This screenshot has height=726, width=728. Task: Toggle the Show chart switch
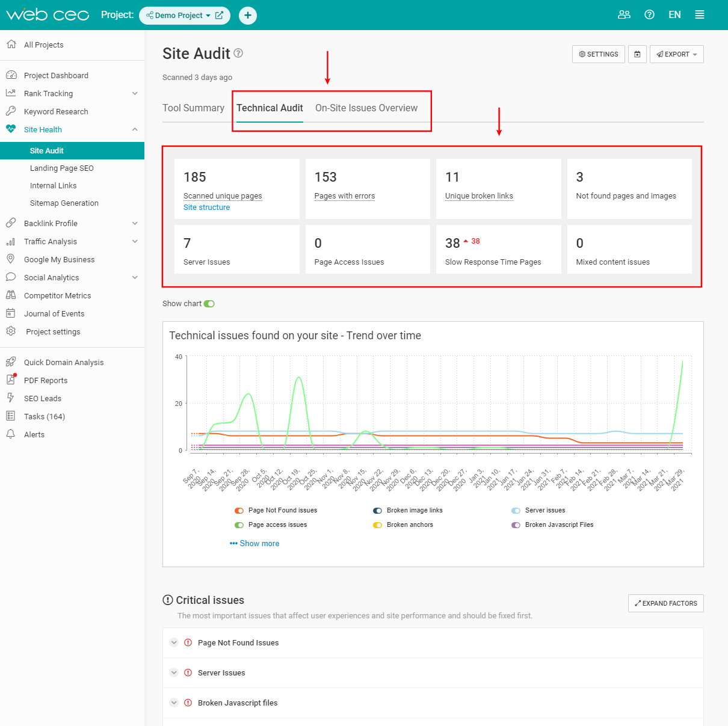tap(209, 304)
